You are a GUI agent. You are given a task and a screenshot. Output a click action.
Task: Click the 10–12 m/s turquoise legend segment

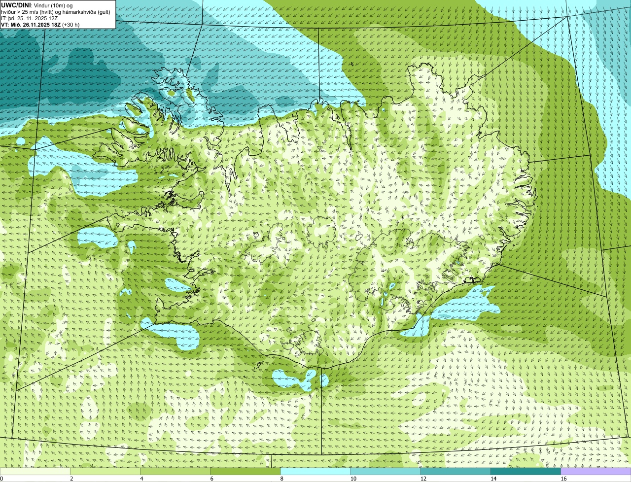pyautogui.click(x=386, y=472)
